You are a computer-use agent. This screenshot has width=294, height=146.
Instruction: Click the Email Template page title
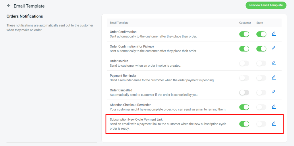[x=29, y=6]
